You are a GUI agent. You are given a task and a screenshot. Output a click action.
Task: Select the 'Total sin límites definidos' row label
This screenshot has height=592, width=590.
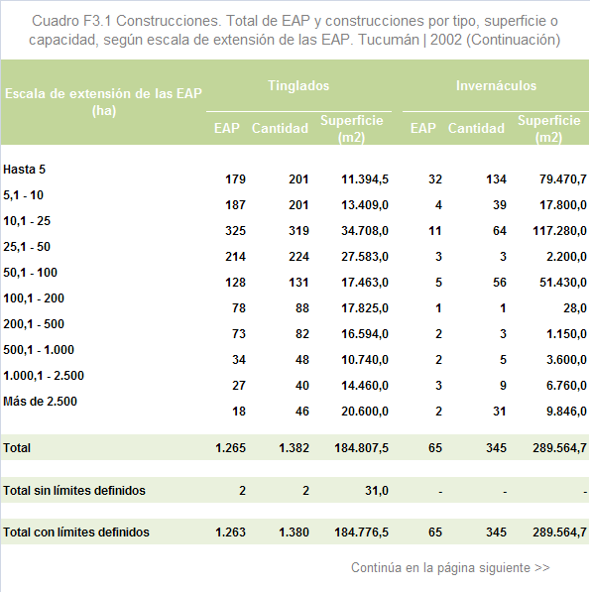point(74,491)
